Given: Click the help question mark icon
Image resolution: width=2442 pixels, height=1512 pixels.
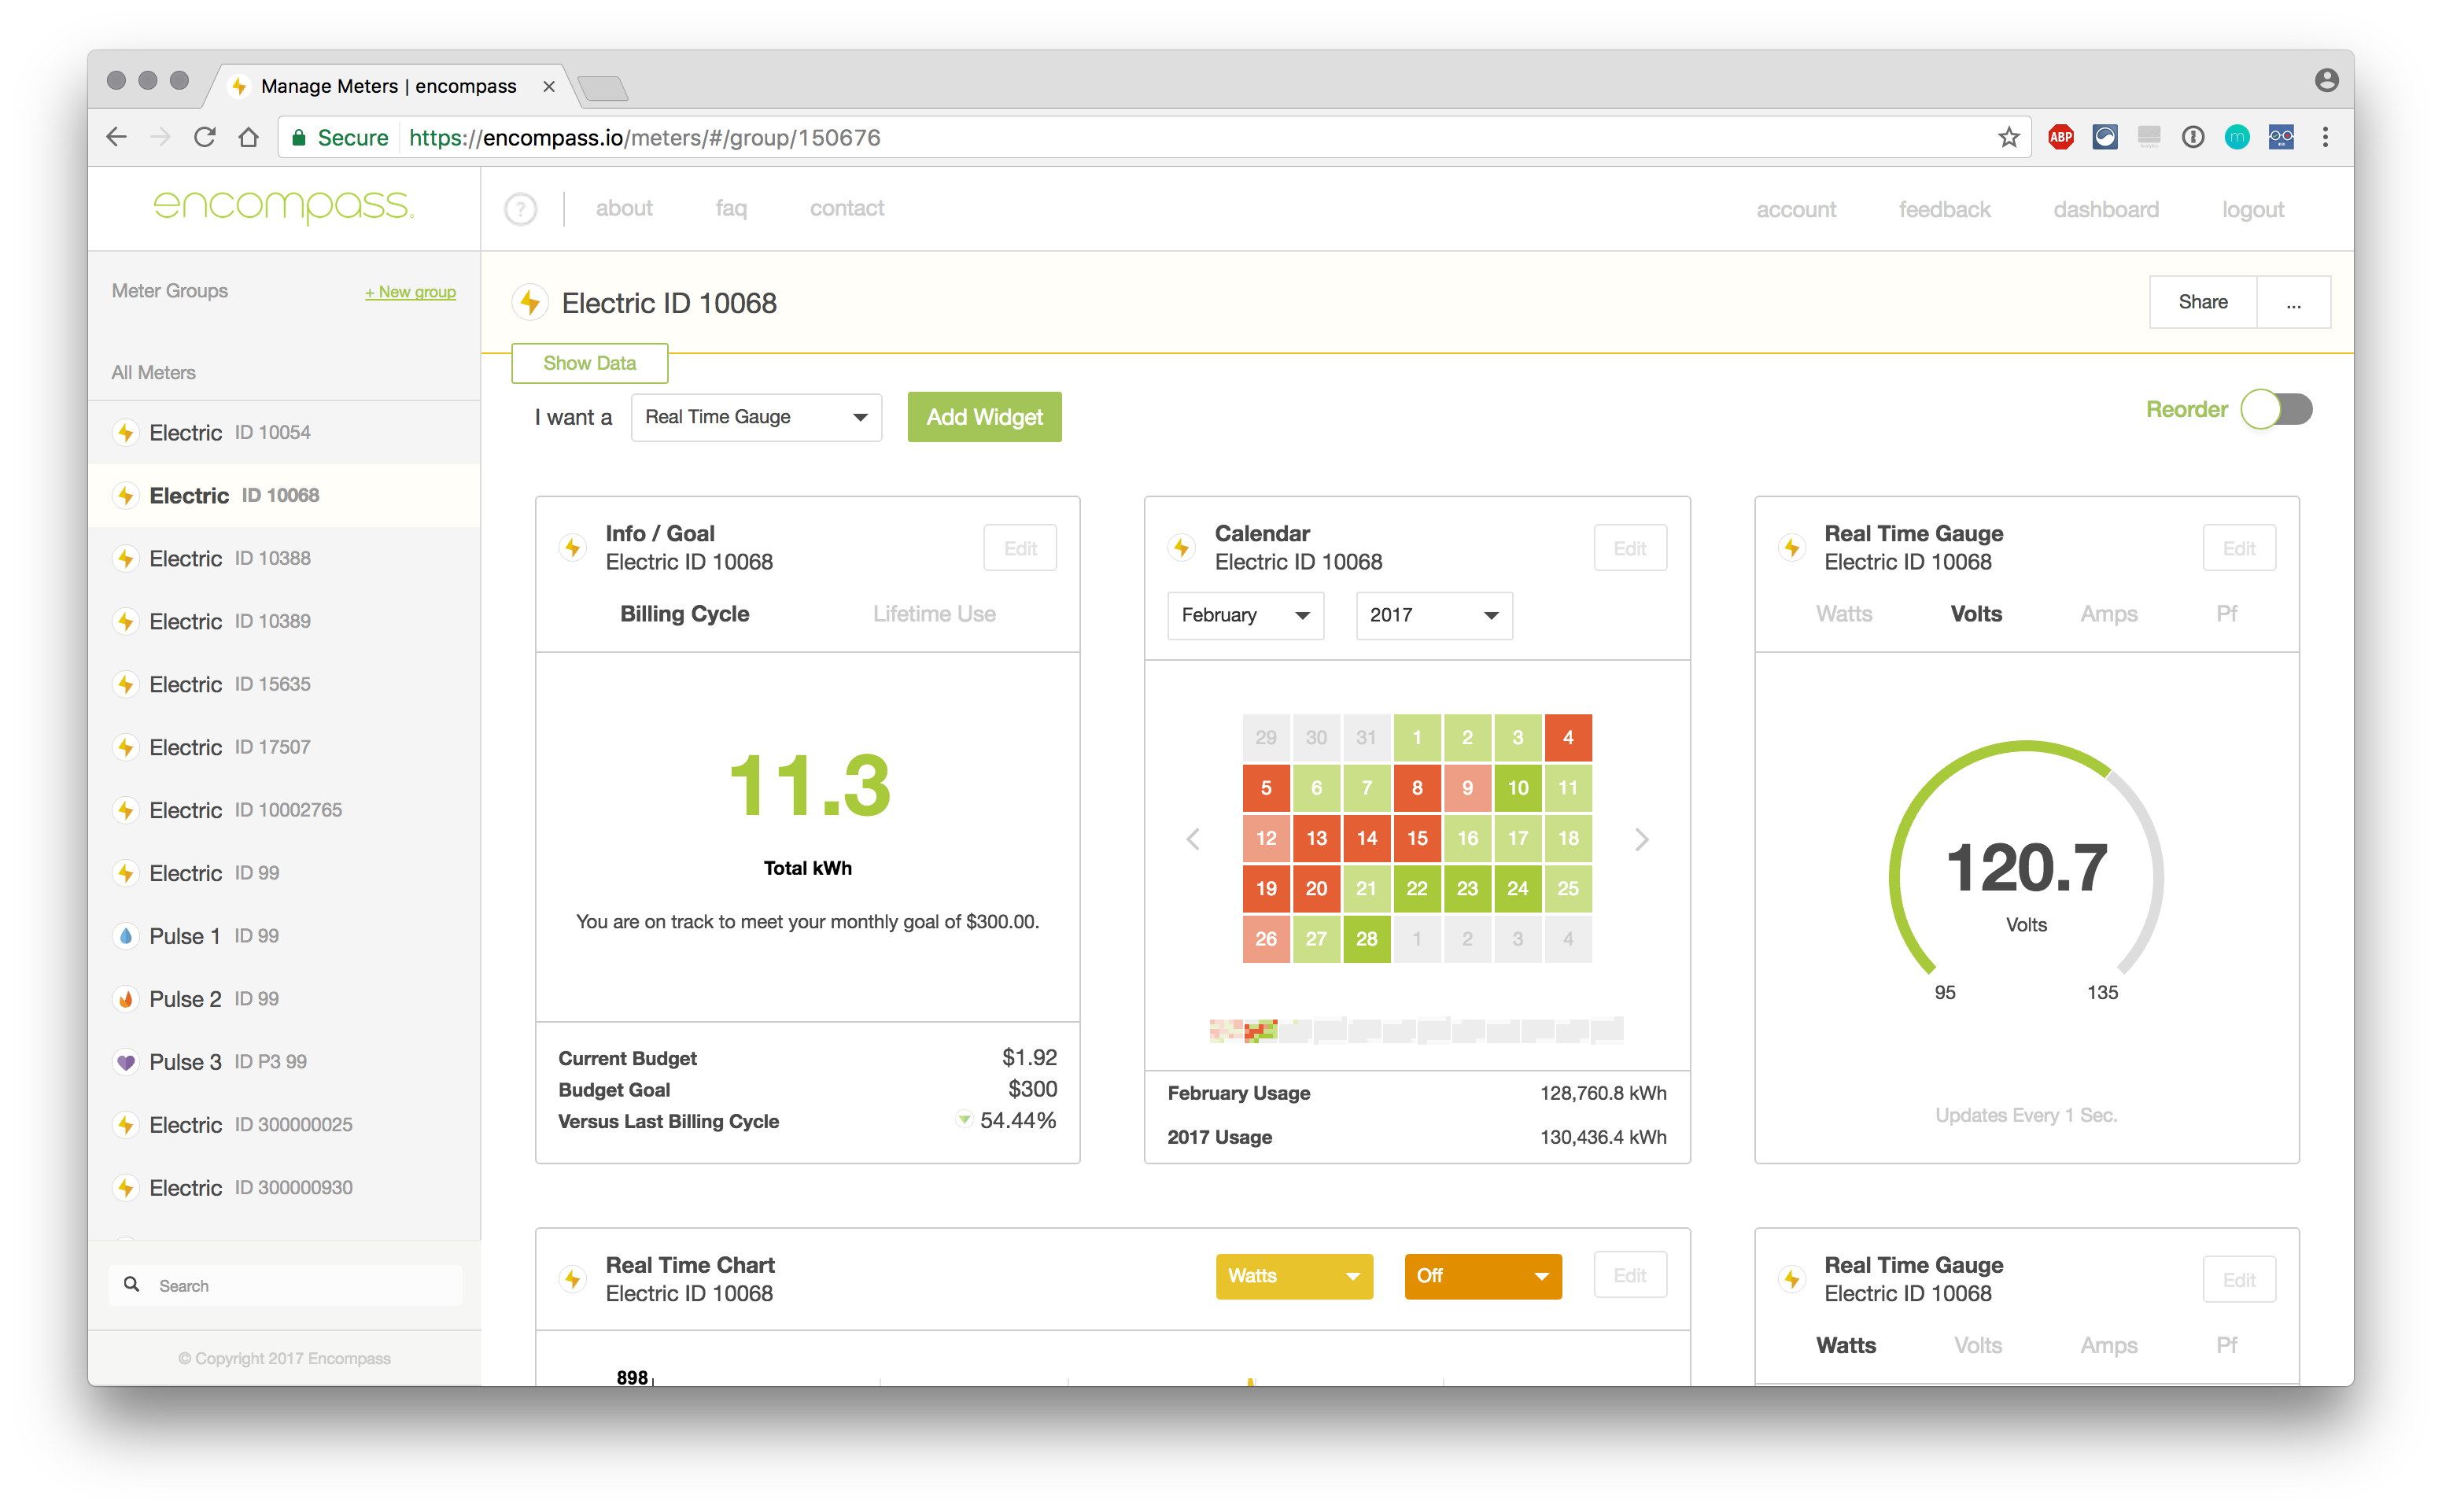Looking at the screenshot, I should (x=520, y=209).
